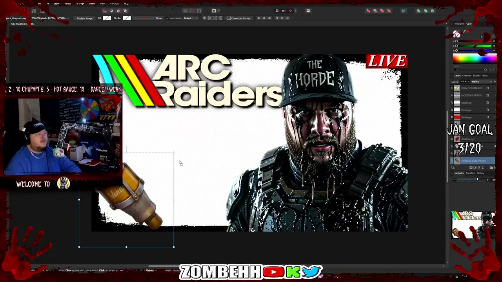Click the third boolean intersect icon
Viewport: 502px width, 282px height.
[x=382, y=11]
